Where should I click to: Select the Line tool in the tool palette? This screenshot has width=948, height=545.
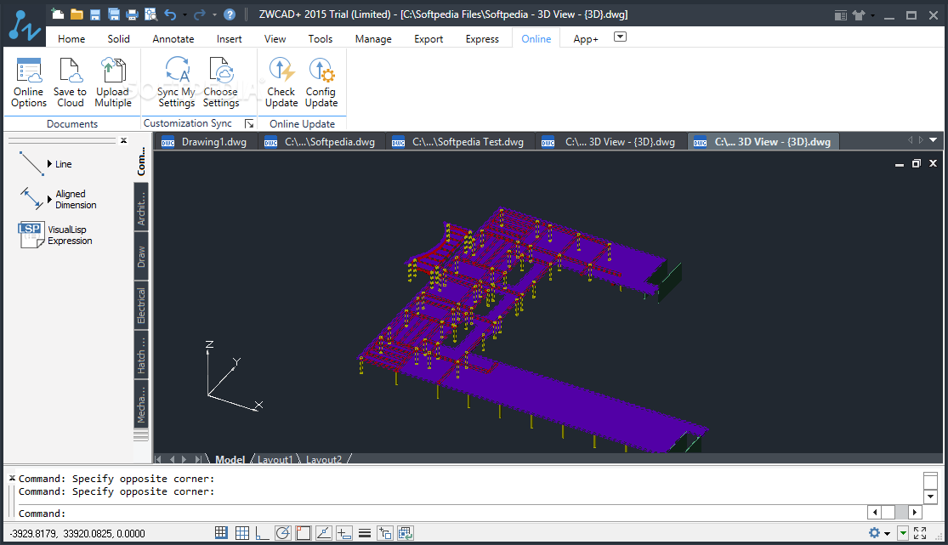click(x=46, y=164)
